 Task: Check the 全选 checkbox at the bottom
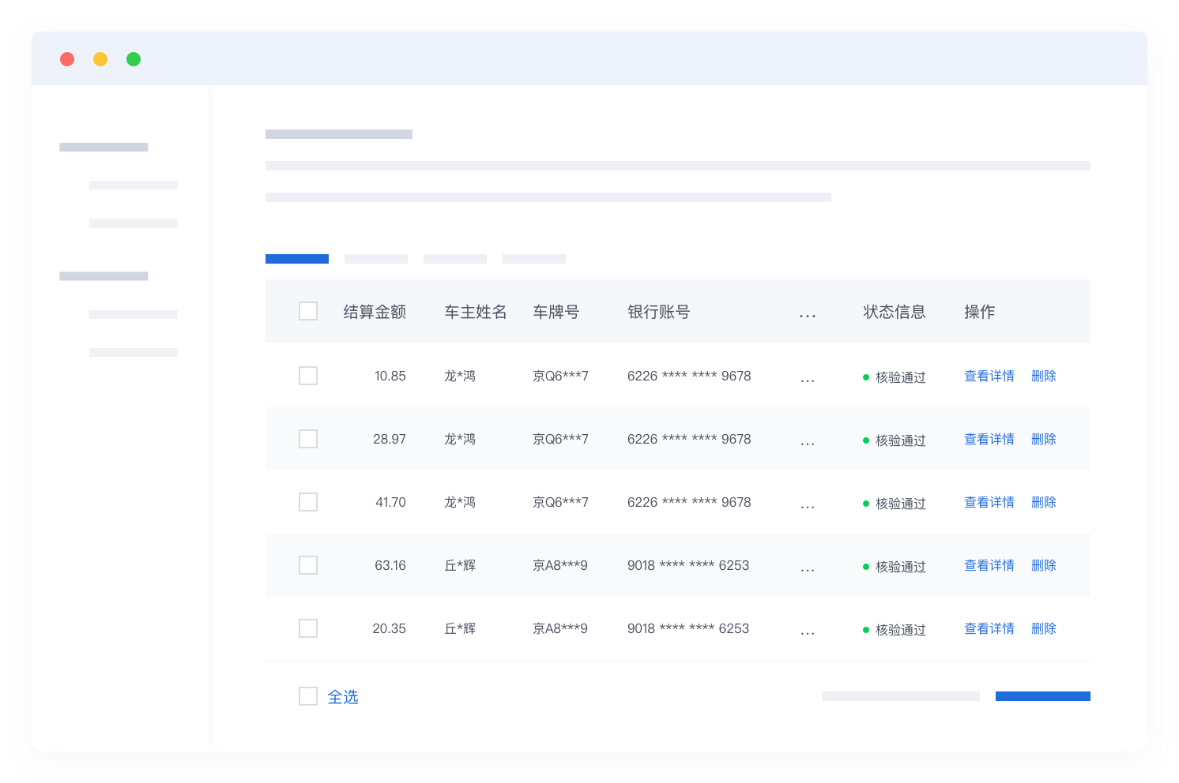pyautogui.click(x=308, y=695)
